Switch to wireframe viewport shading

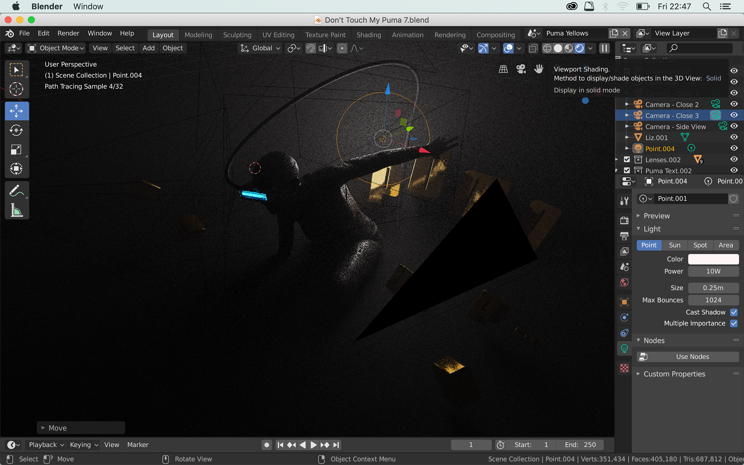click(547, 48)
